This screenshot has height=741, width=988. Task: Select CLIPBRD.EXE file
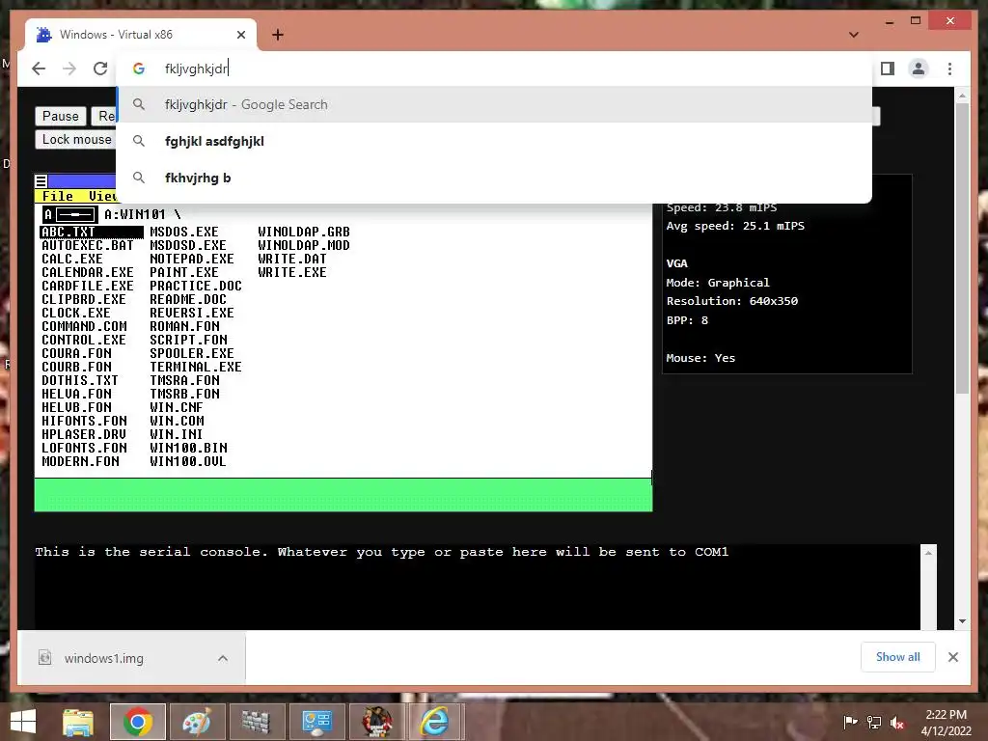84,299
